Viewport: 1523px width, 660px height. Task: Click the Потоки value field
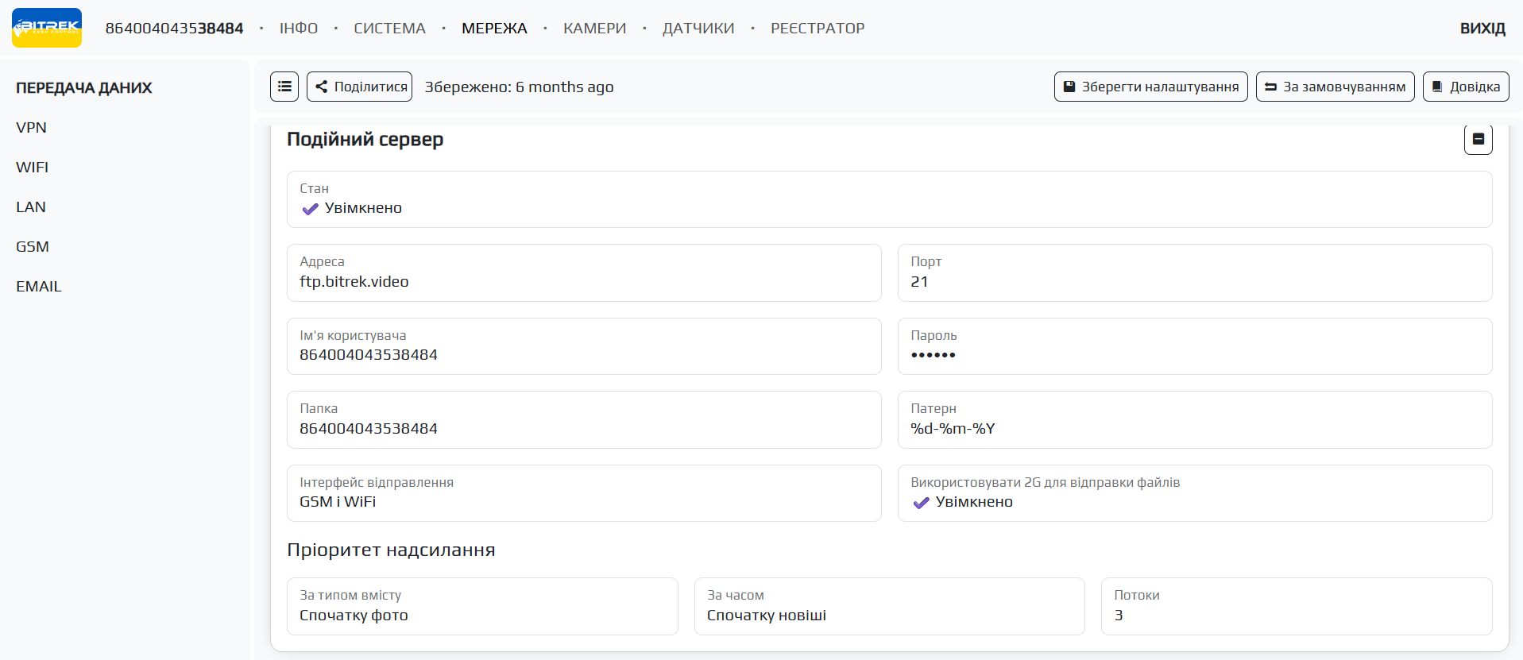(x=1295, y=615)
